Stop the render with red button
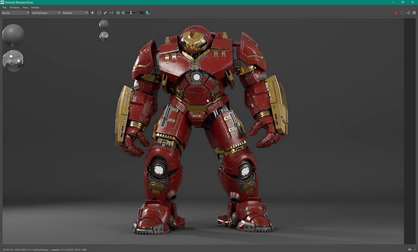This screenshot has height=252, width=418. click(x=396, y=13)
